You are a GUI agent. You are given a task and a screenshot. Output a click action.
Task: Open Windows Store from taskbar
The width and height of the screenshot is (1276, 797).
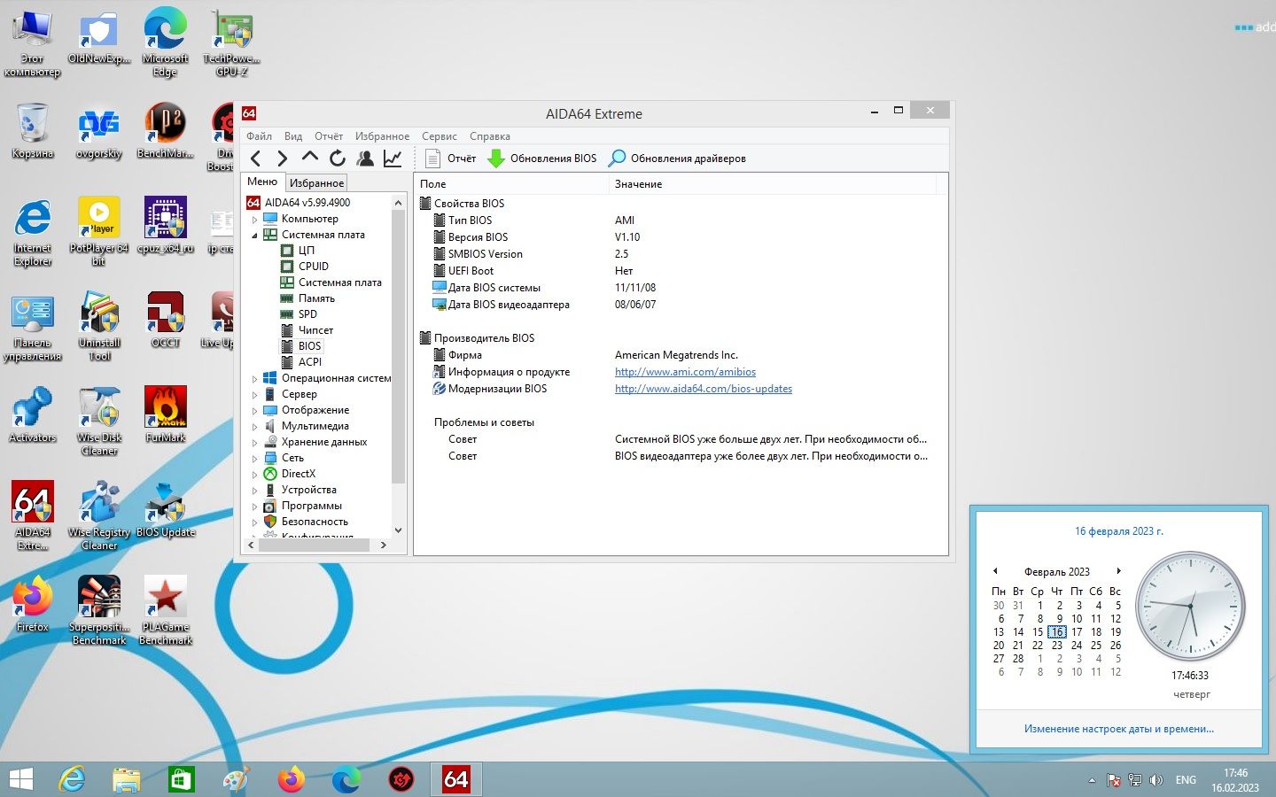(181, 779)
